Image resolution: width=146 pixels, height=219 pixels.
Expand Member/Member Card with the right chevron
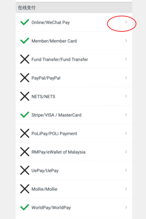(126, 41)
